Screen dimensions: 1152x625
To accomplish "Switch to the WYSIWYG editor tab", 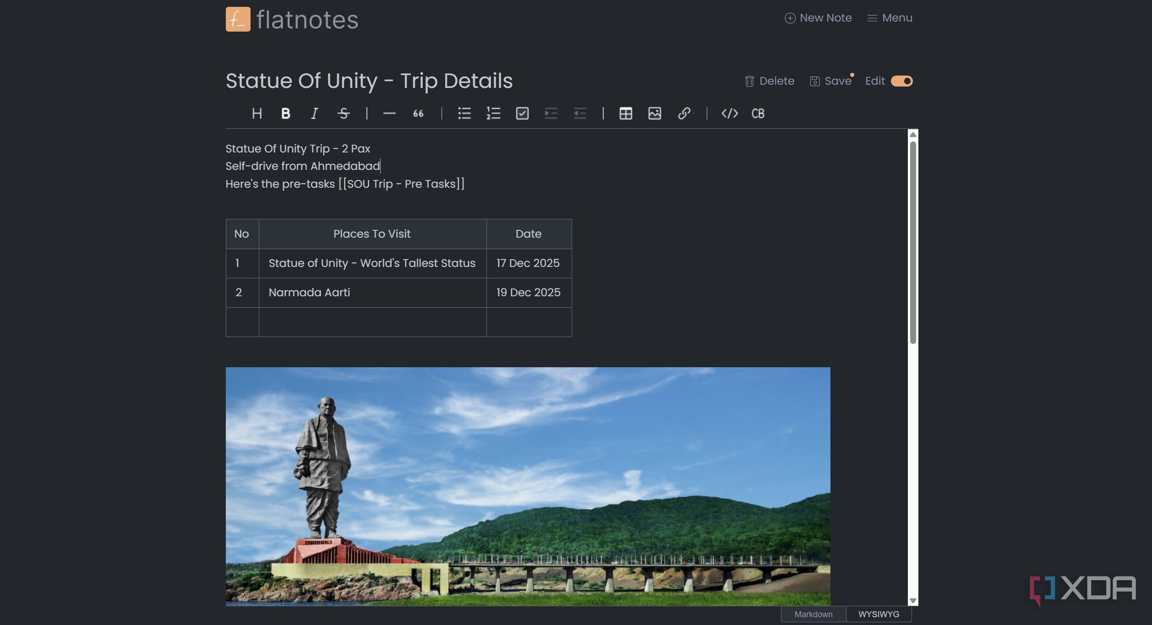I will pos(879,614).
